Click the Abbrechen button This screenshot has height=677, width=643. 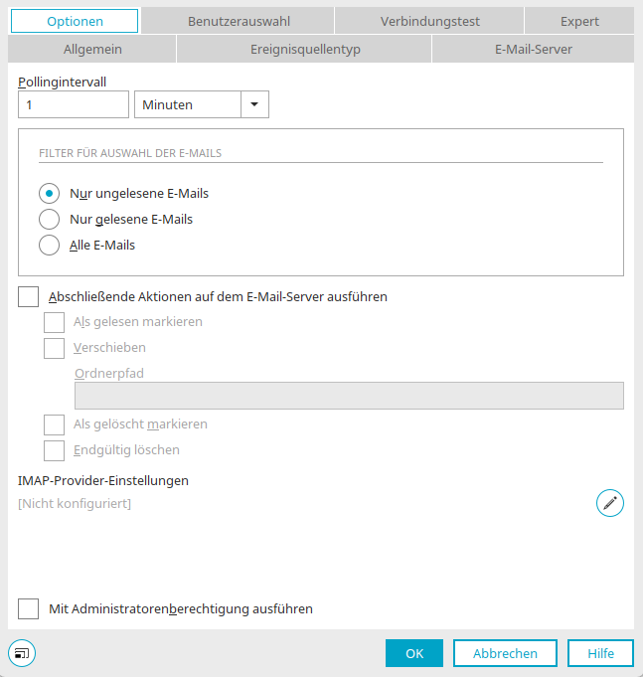coord(505,653)
